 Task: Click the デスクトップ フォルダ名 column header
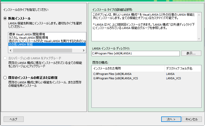click(x=183, y=69)
